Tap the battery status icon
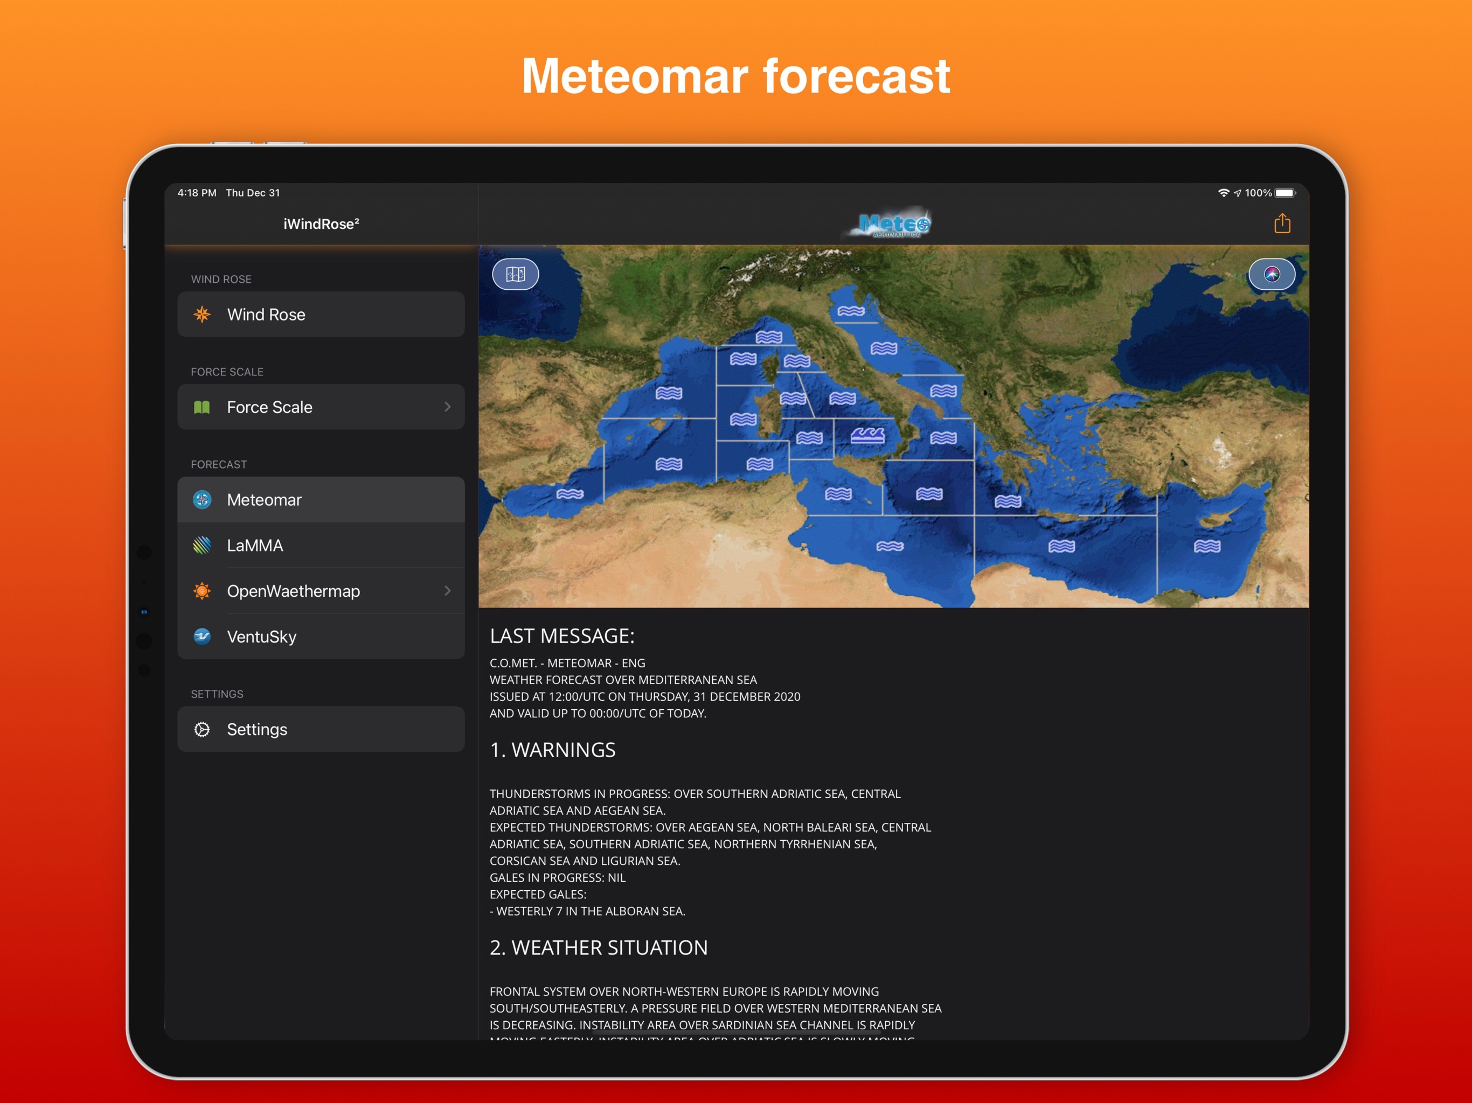The height and width of the screenshot is (1103, 1472). (1286, 193)
